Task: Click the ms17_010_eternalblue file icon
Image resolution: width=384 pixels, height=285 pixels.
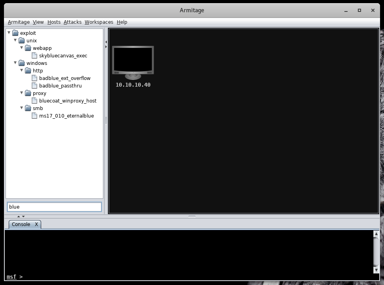Action: click(34, 116)
